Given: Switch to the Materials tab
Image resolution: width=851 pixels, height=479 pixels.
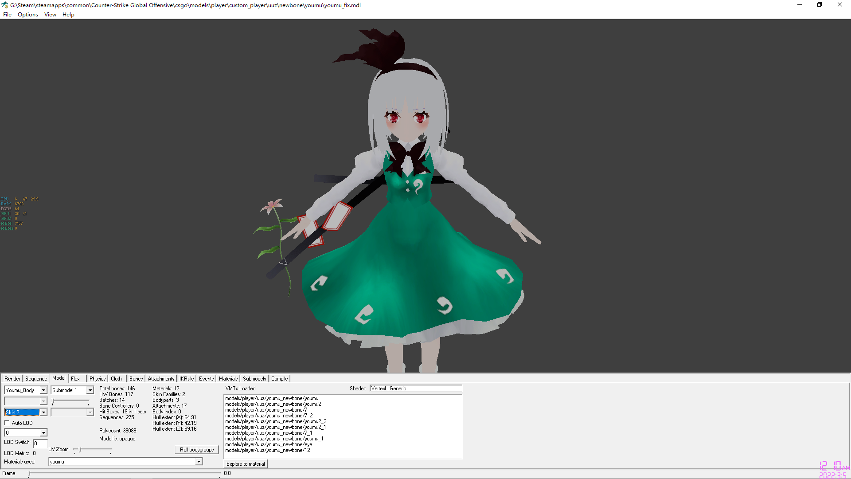Looking at the screenshot, I should (228, 379).
